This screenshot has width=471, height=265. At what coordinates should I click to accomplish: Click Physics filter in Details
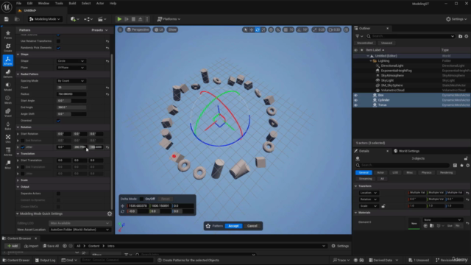tap(426, 172)
